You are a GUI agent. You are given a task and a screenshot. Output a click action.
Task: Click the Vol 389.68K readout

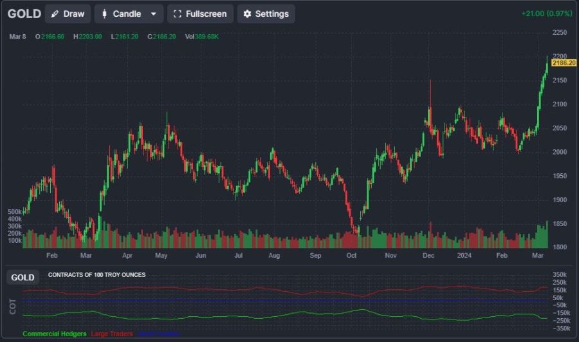[202, 37]
